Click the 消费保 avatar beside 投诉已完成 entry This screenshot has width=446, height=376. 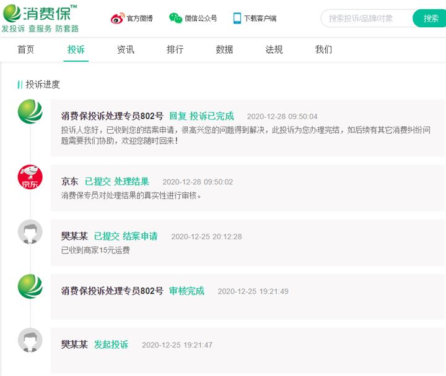pos(30,111)
